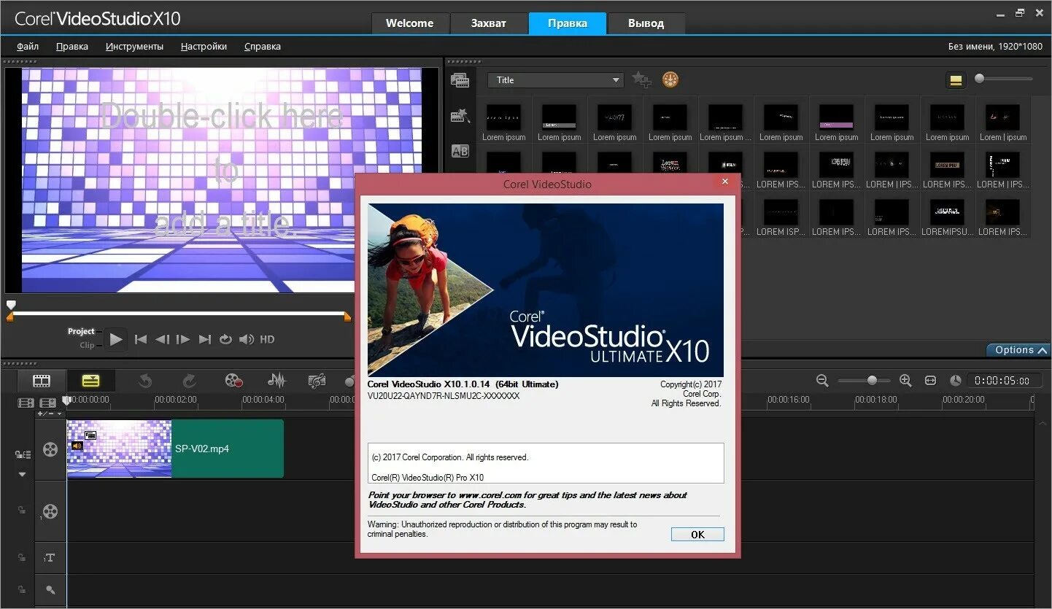Open the Media library panel icon
1052x609 pixels.
(x=460, y=79)
